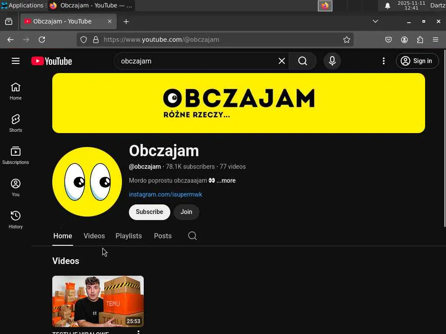446x334 pixels.
Task: Search within channel using the magnifier icon
Action: [x=193, y=236]
